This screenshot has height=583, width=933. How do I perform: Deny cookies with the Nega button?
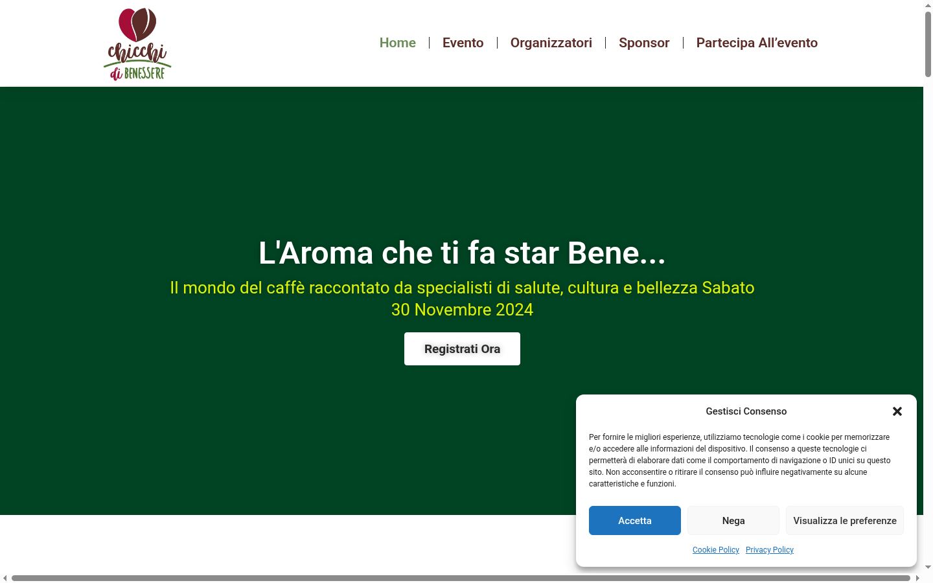(733, 521)
